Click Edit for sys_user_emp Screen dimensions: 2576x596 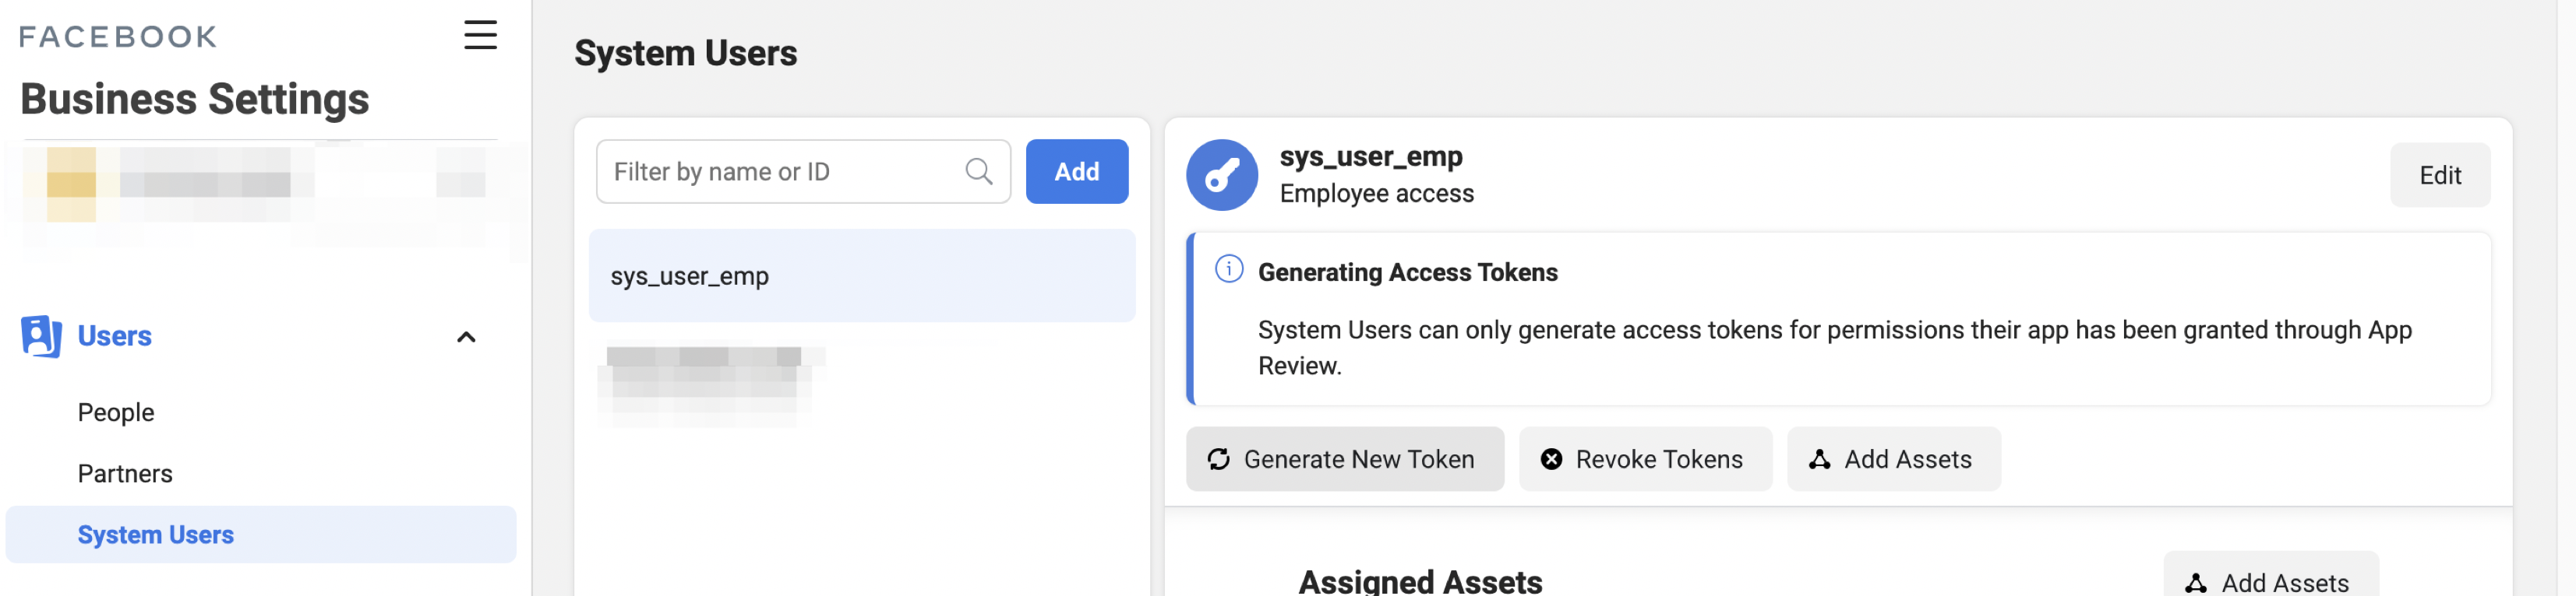click(x=2439, y=176)
